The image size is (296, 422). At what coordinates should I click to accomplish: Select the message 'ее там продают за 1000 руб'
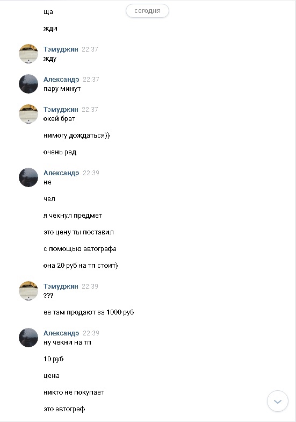(x=89, y=312)
